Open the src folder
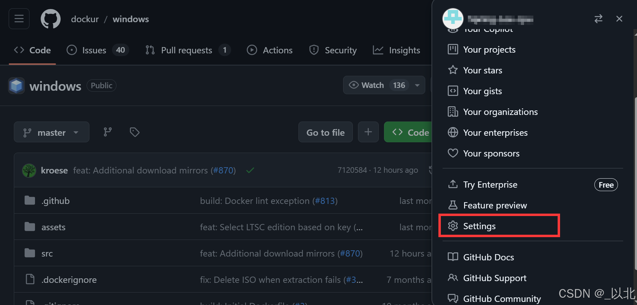 [x=47, y=253]
